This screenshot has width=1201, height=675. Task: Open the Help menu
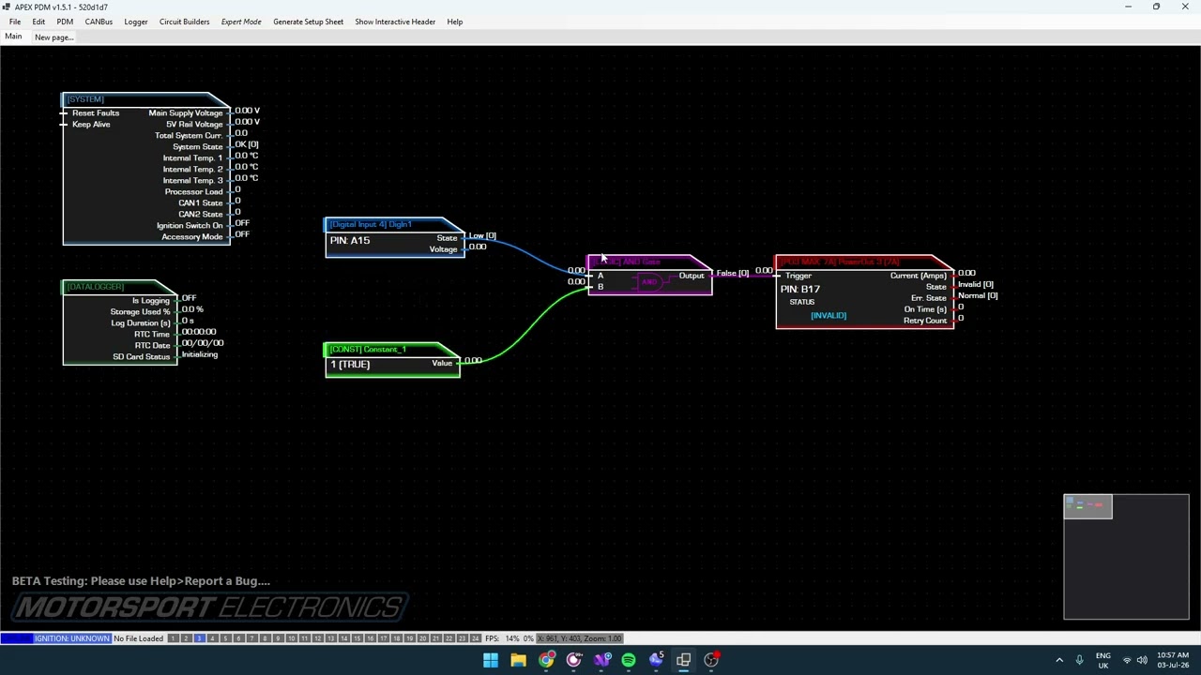[x=454, y=22]
